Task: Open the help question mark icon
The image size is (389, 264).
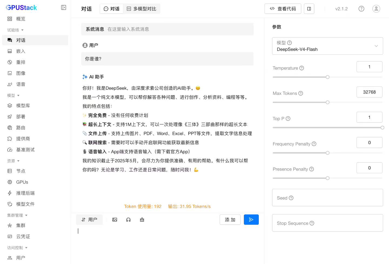Action: [x=361, y=9]
